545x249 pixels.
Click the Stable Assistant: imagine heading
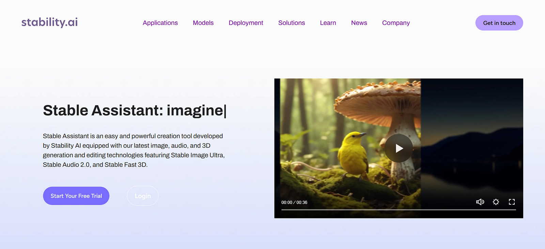[x=135, y=111]
